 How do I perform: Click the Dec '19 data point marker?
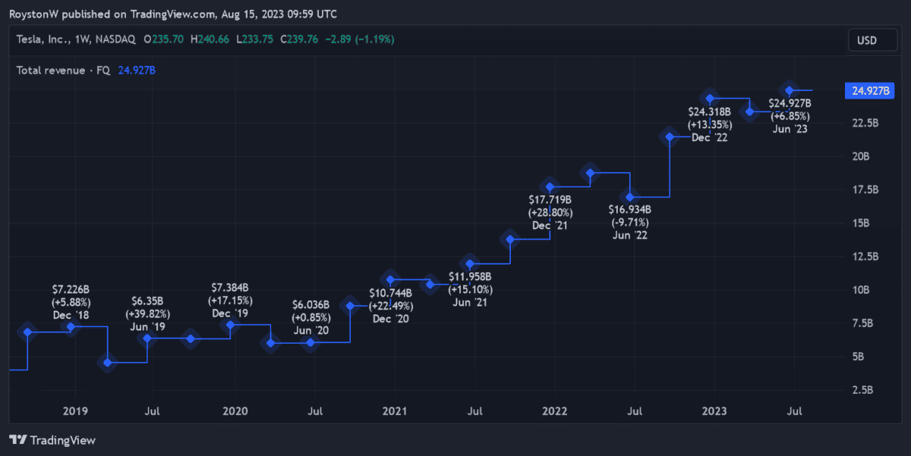click(231, 325)
